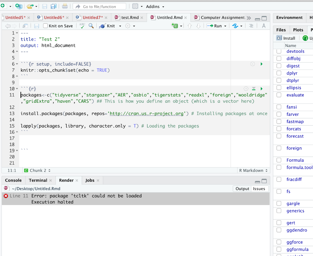The image size is (313, 256).
Task: Toggle Knit on Save checkbox
Action: [x=45, y=26]
